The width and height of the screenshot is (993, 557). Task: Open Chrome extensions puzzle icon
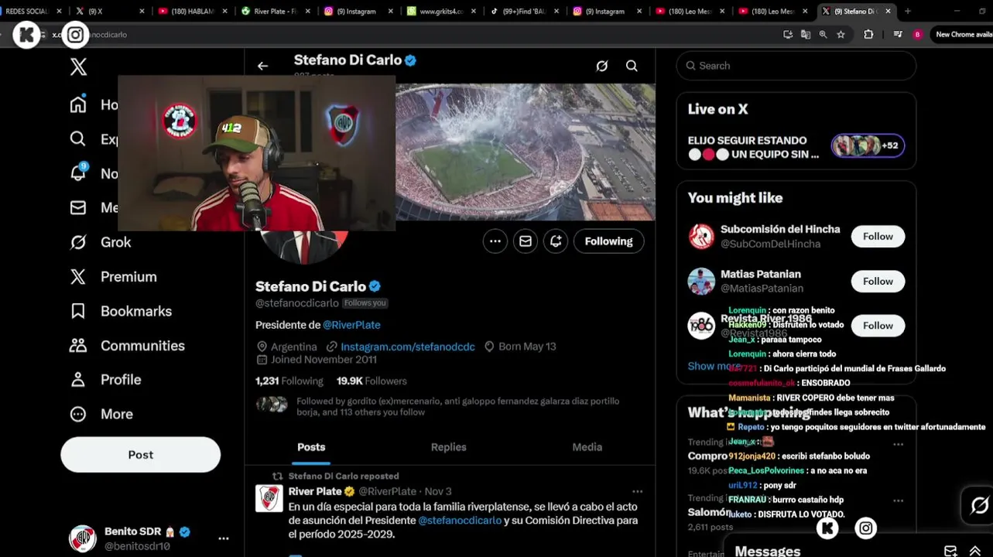tap(868, 35)
